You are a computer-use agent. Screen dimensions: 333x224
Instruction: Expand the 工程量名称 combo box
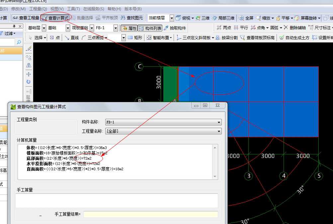(219, 131)
